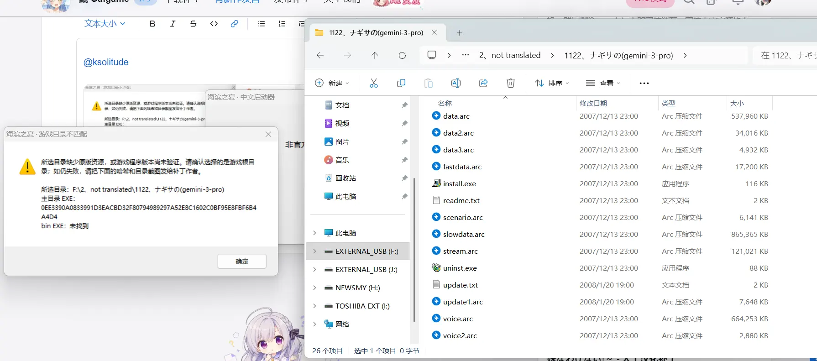This screenshot has width=817, height=361.
Task: Click 确定 button in mismatch dialog
Action: 242,262
